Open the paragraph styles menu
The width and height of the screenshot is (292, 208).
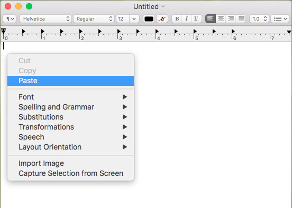pos(10,19)
